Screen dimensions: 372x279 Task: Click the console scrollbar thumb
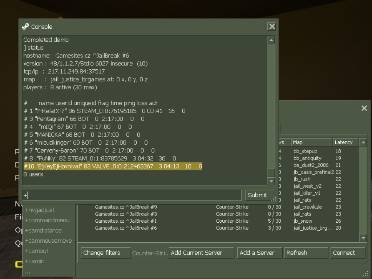(x=271, y=173)
